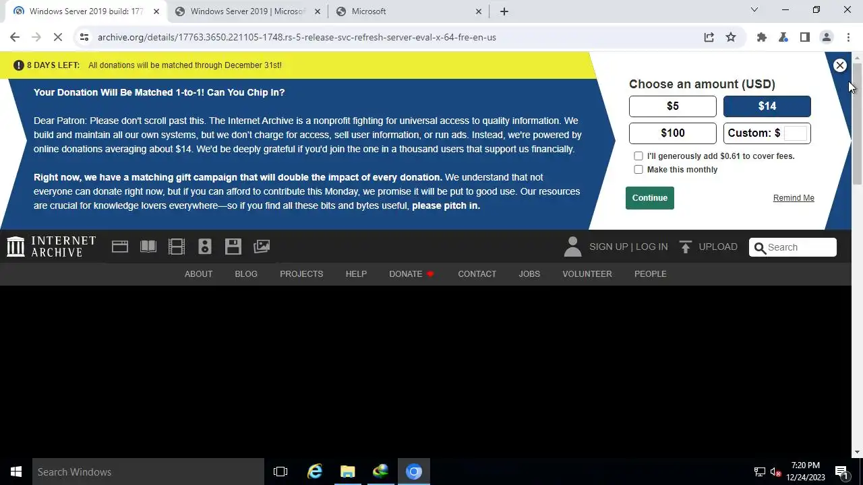The height and width of the screenshot is (485, 863).
Task: Click the UPLOAD link
Action: pyautogui.click(x=718, y=247)
